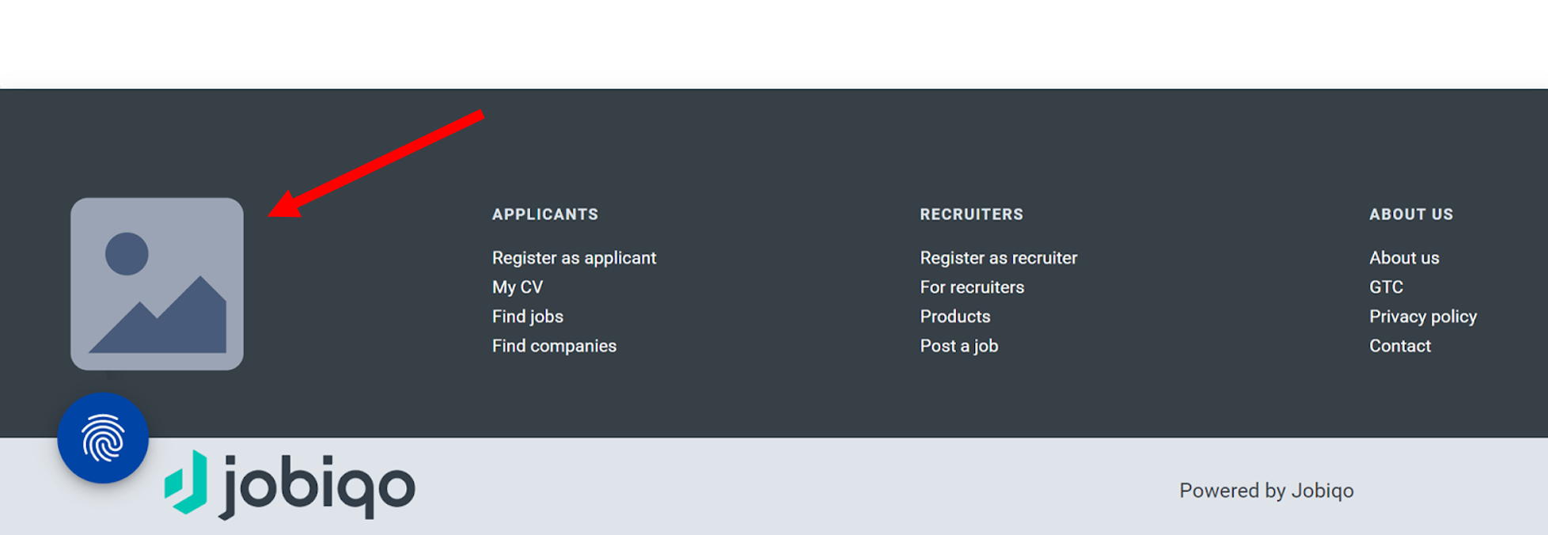Click the Applicants column heading
Viewport: 1548px width, 535px height.
(544, 214)
